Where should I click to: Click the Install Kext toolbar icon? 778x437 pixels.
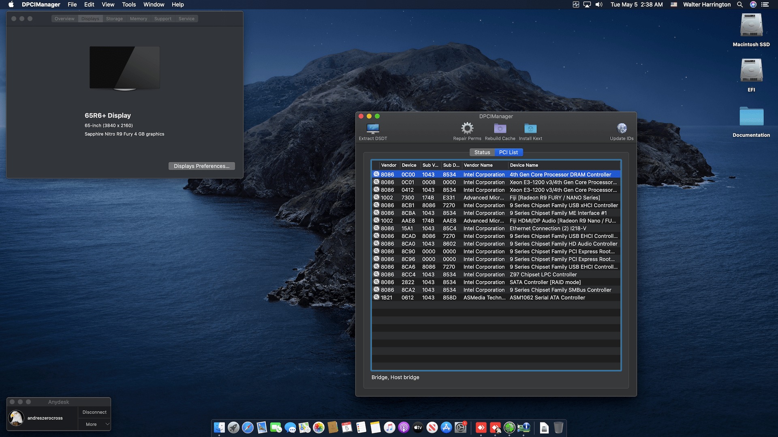point(530,129)
